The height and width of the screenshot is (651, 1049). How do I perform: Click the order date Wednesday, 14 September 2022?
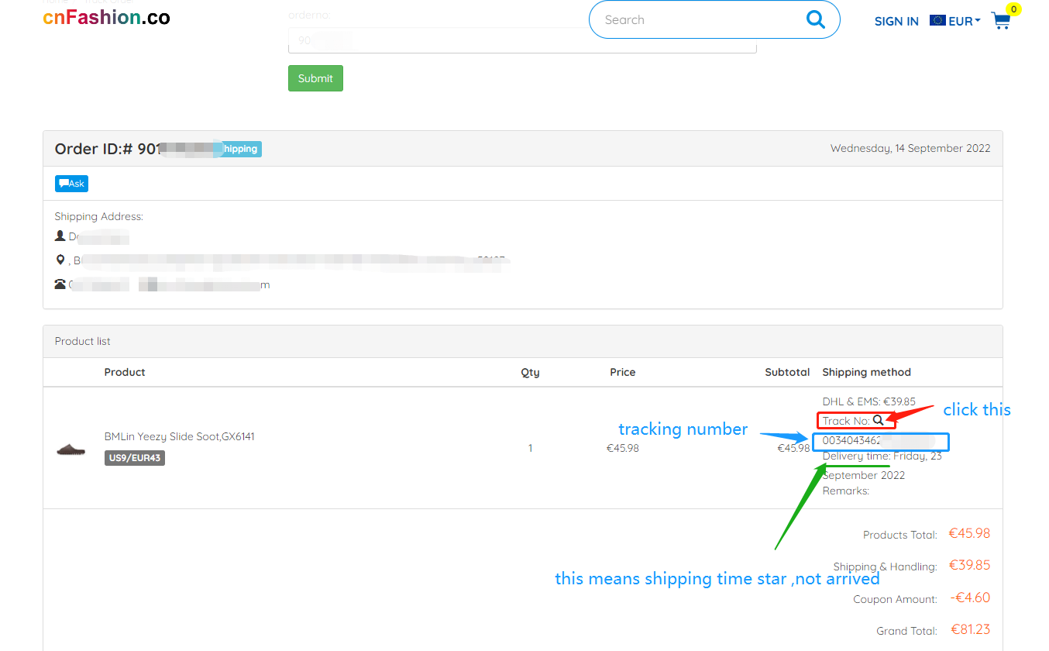click(x=910, y=148)
